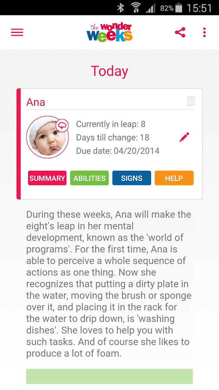The height and width of the screenshot is (390, 219).
Task: Tap the Bluetooth status icon
Action: pos(121,8)
